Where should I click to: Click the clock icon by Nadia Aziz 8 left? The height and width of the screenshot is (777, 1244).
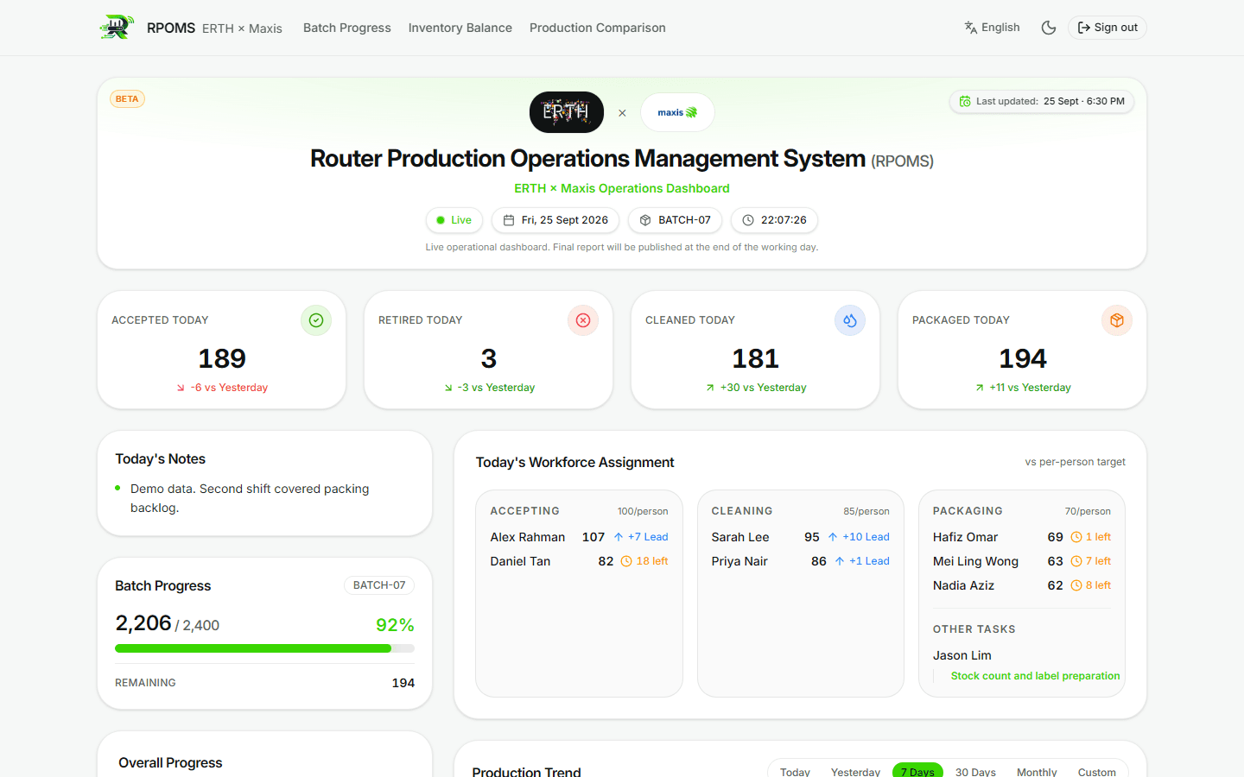pos(1076,585)
